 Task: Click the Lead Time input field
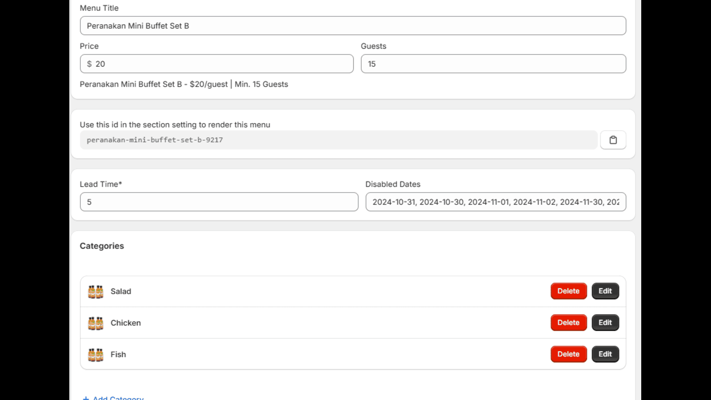tap(219, 202)
